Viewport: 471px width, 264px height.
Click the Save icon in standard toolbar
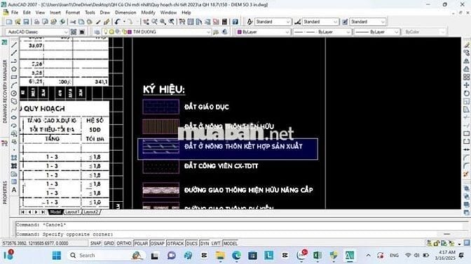point(26,22)
